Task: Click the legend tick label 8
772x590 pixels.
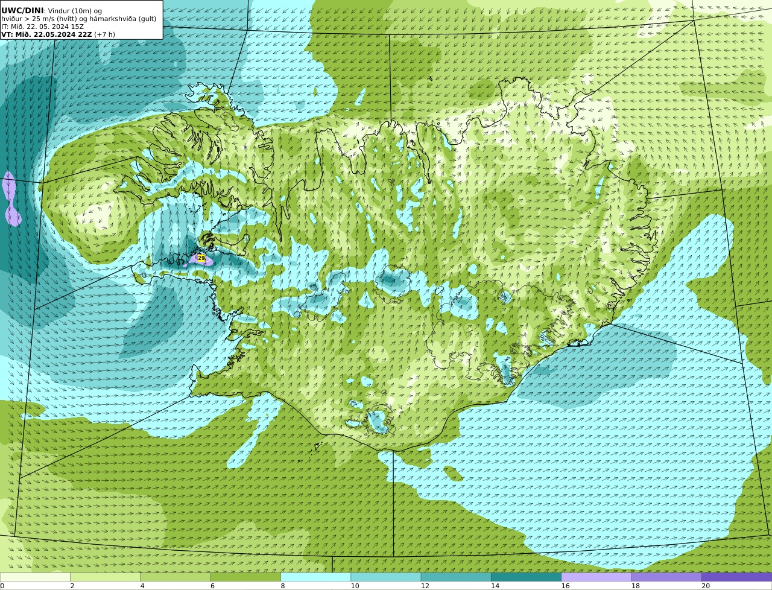Action: click(282, 586)
